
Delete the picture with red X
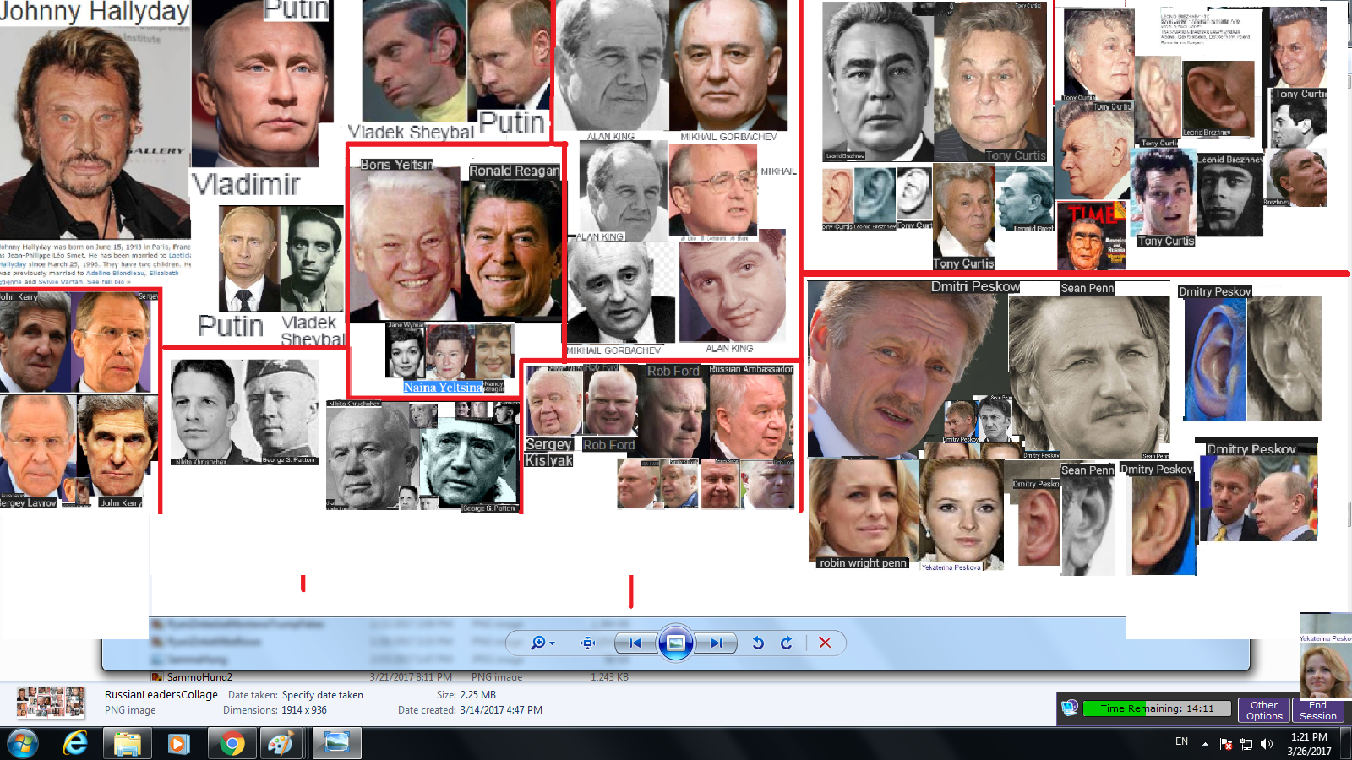(825, 643)
